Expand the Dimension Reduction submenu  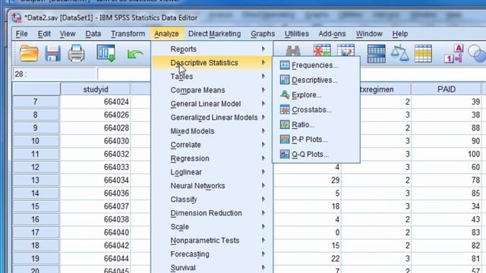point(213,213)
